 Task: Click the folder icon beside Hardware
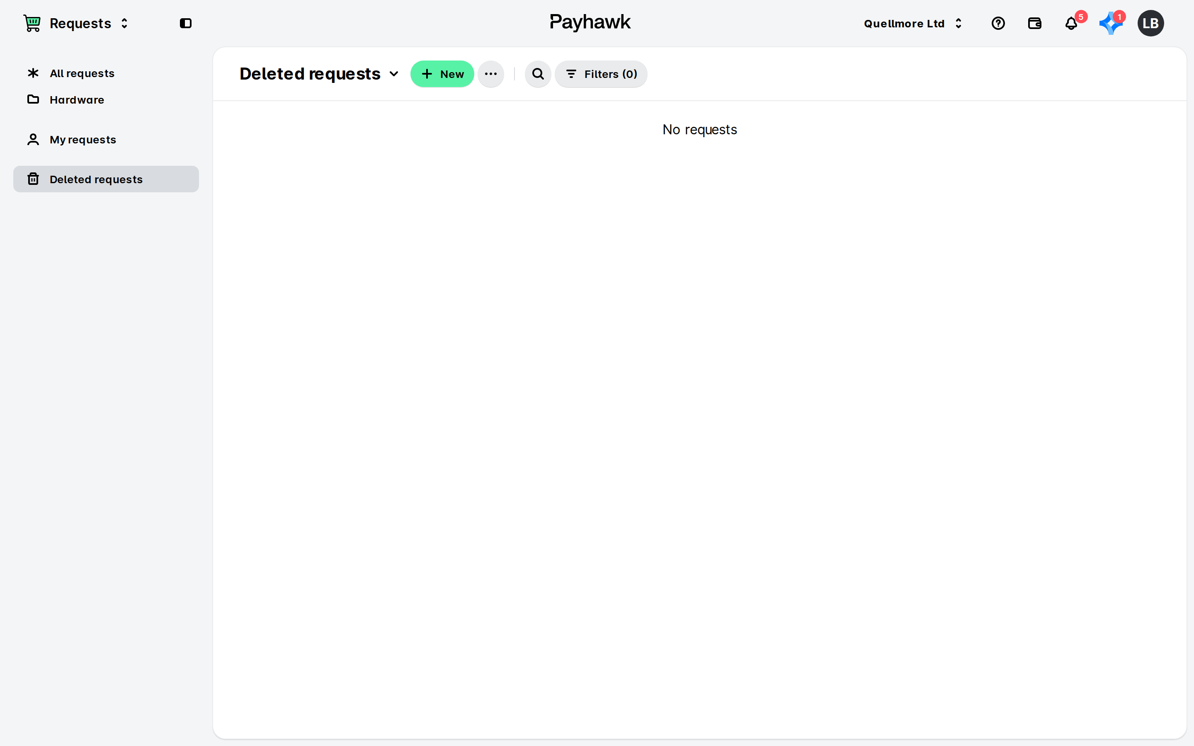[x=33, y=99]
